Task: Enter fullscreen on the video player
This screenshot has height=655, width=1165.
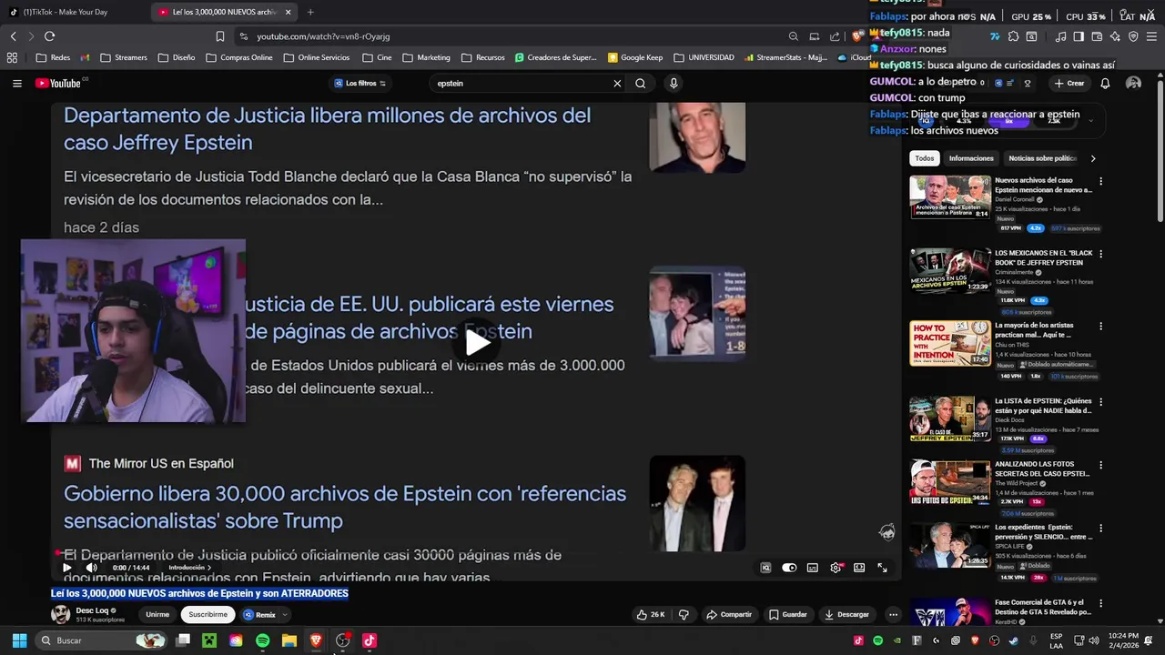Action: [882, 568]
